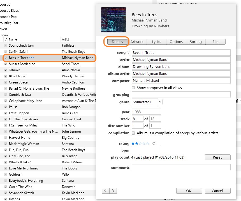Screen dimensions: 241x201
Task: Select the Catch The Wind row
Action: pyautogui.click(x=48, y=186)
